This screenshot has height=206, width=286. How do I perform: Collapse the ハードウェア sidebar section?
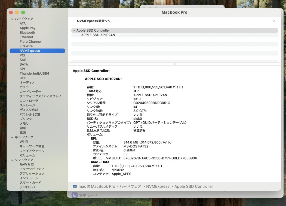[12, 19]
